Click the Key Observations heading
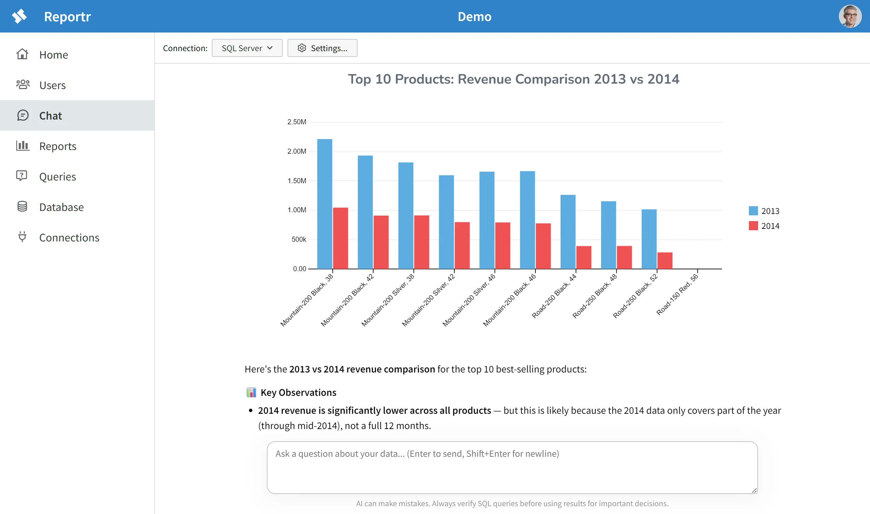Screen dimensions: 870x514 click(x=299, y=392)
